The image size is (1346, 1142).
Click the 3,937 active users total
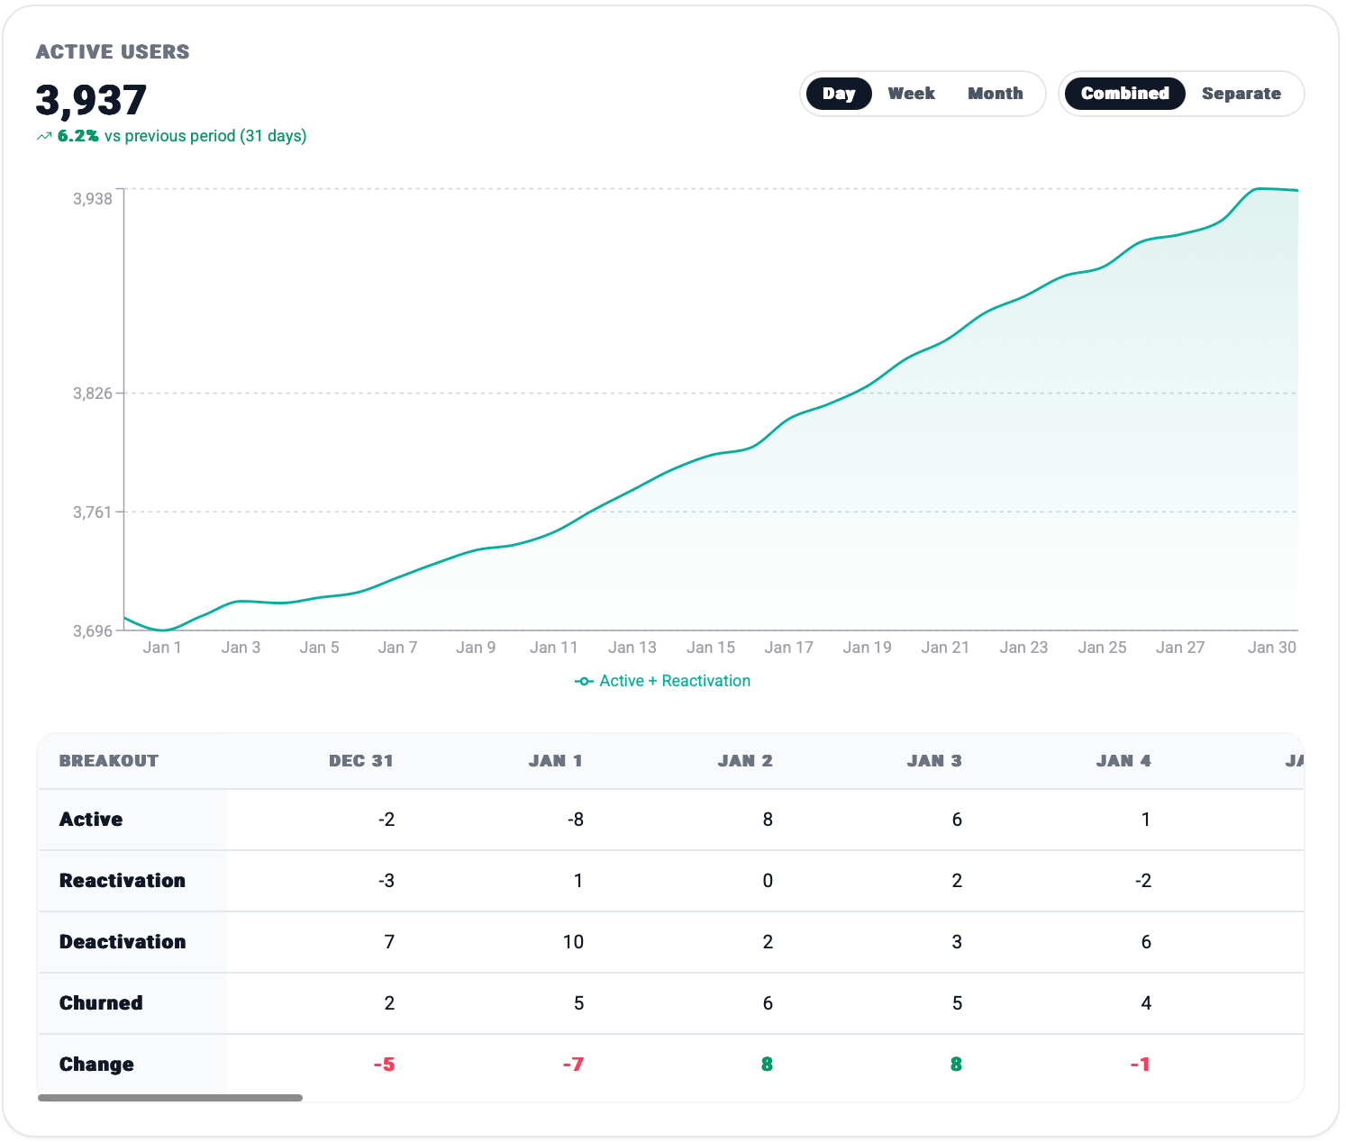(91, 100)
